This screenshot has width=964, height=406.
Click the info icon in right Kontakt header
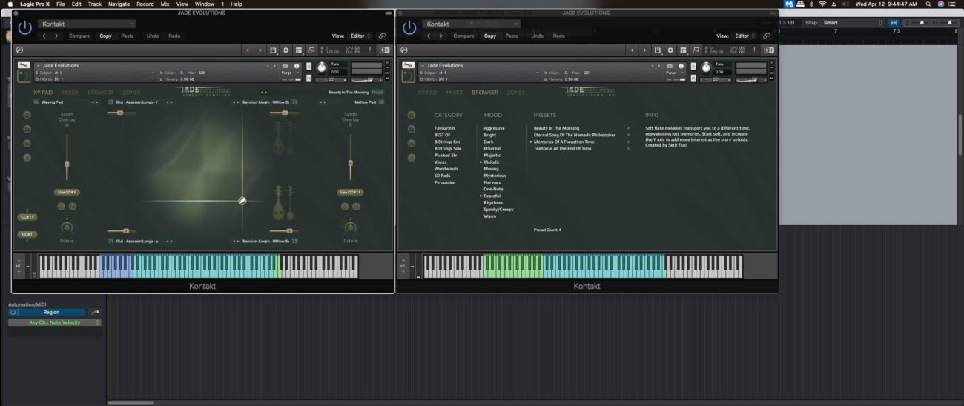pyautogui.click(x=681, y=66)
